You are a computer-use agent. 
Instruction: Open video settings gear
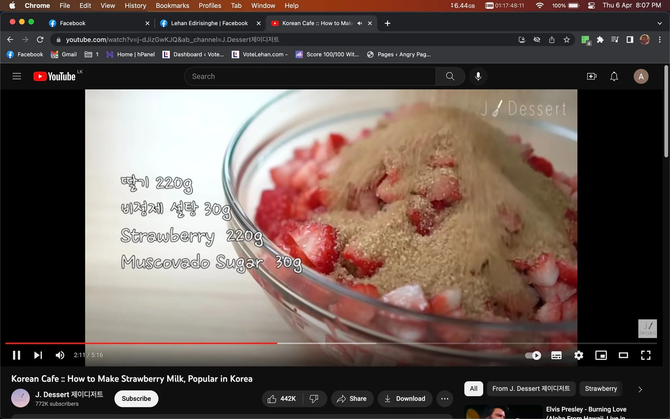click(x=578, y=355)
